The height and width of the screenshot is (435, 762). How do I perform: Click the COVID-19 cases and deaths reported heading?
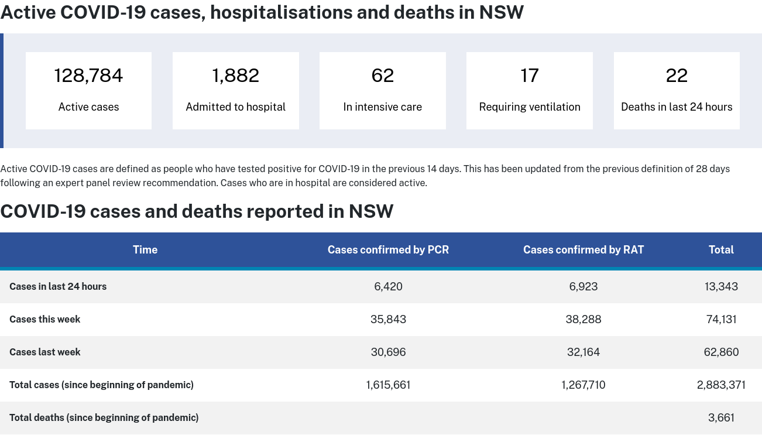coord(197,211)
